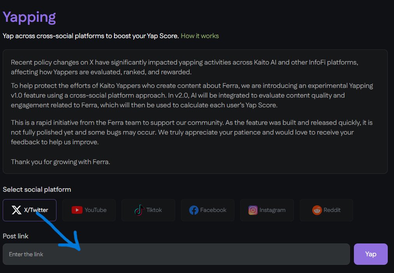
Task: Click the blue Facebook logo icon
Action: tap(194, 210)
